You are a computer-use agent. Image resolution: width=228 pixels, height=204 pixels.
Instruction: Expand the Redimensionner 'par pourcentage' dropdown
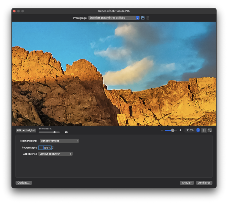pos(59,141)
